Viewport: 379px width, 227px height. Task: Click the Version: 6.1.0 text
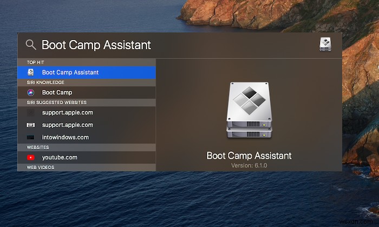point(249,165)
